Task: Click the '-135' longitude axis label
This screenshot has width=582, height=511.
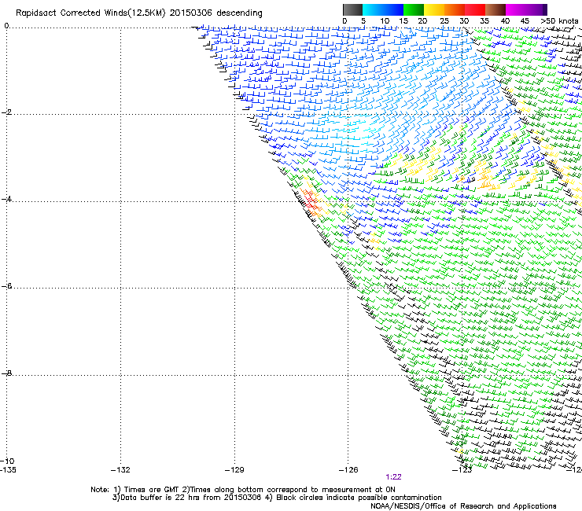Action: (8, 470)
